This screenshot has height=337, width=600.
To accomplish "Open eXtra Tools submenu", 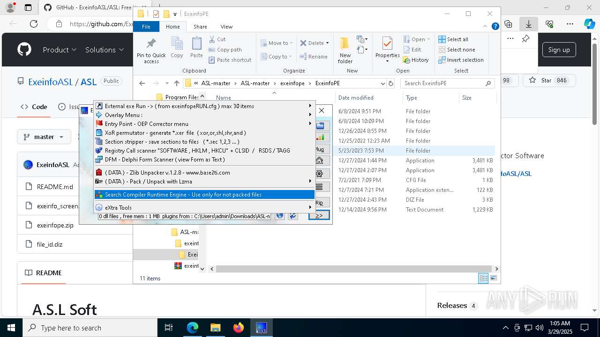I will click(x=204, y=208).
